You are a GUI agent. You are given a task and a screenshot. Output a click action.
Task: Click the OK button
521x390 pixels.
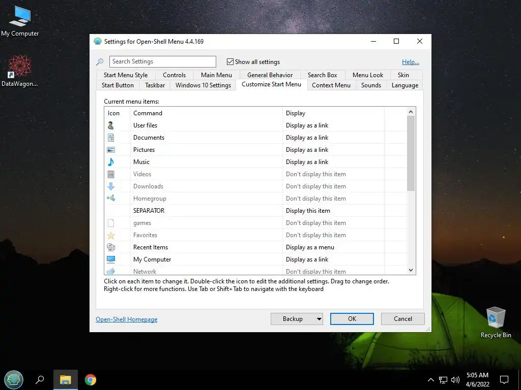352,319
